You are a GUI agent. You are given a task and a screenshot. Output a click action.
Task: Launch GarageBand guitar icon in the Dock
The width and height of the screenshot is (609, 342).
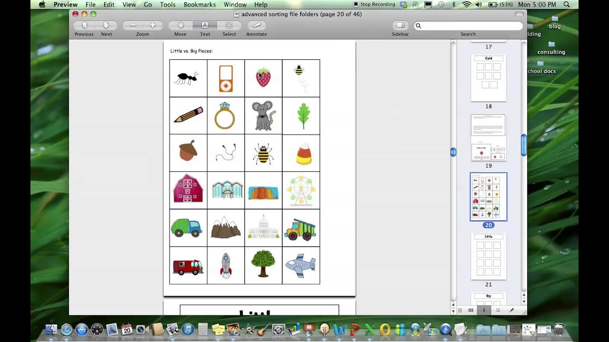[264, 329]
